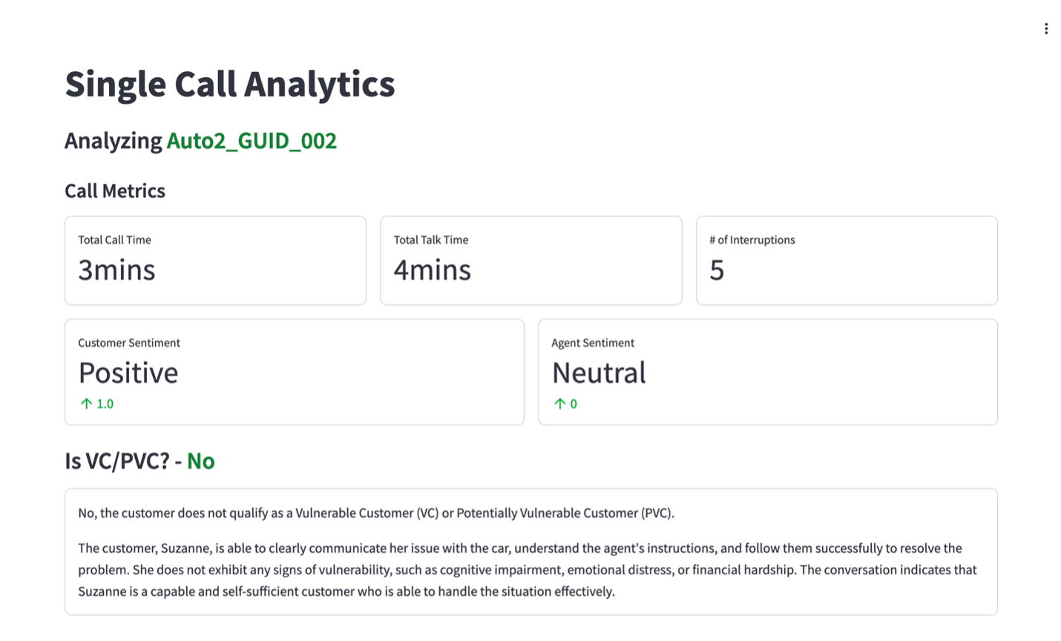
Task: Click the green up arrow under Positive
Action: coord(86,404)
